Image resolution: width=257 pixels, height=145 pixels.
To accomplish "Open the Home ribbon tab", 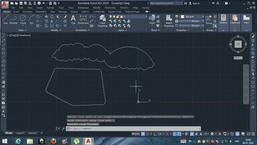I will (x=6, y=12).
